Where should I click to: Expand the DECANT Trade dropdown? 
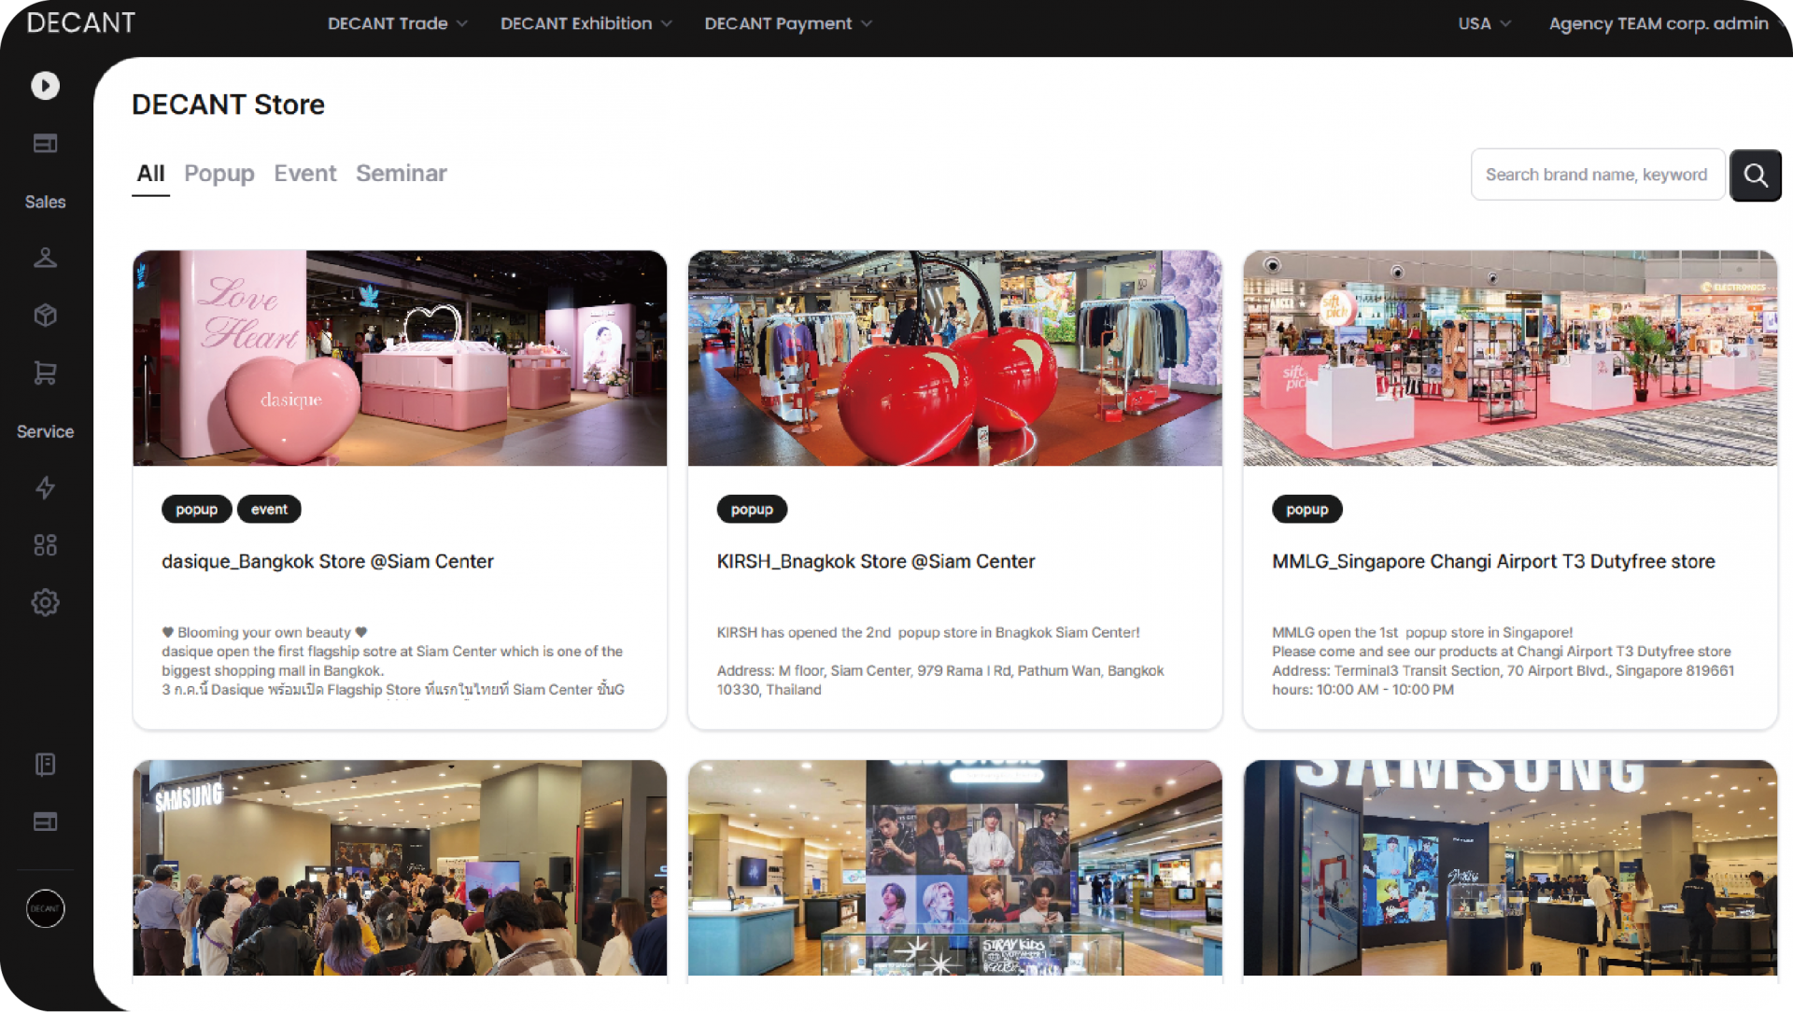pyautogui.click(x=397, y=23)
